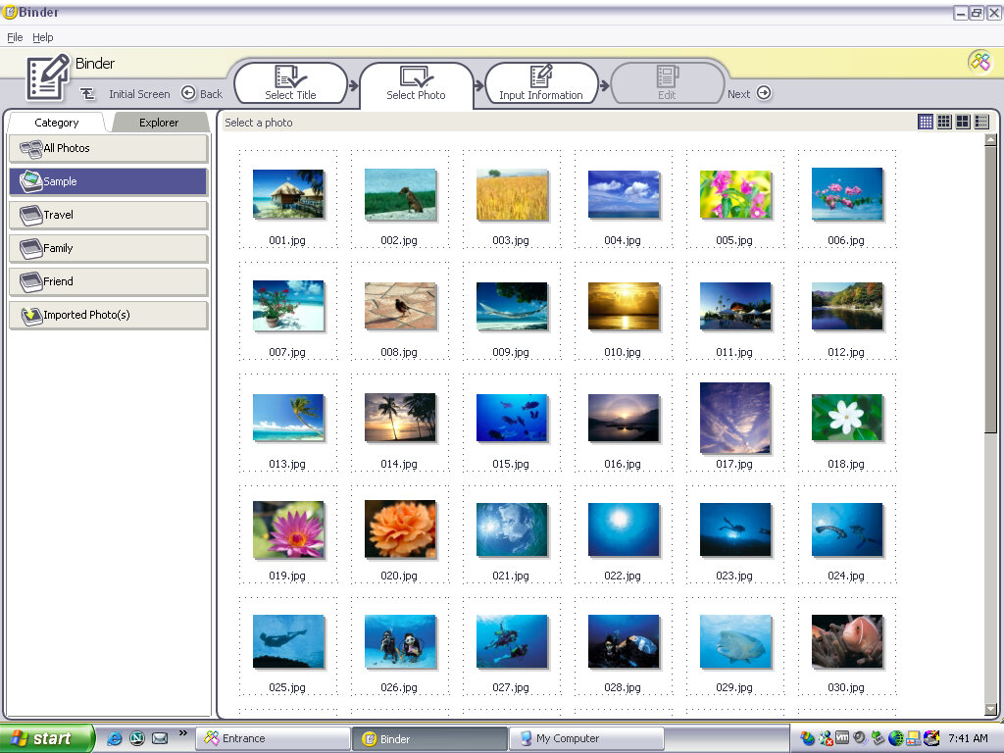Click the colorful launcher icon at top right
The width and height of the screenshot is (1004, 753).
pos(979,61)
